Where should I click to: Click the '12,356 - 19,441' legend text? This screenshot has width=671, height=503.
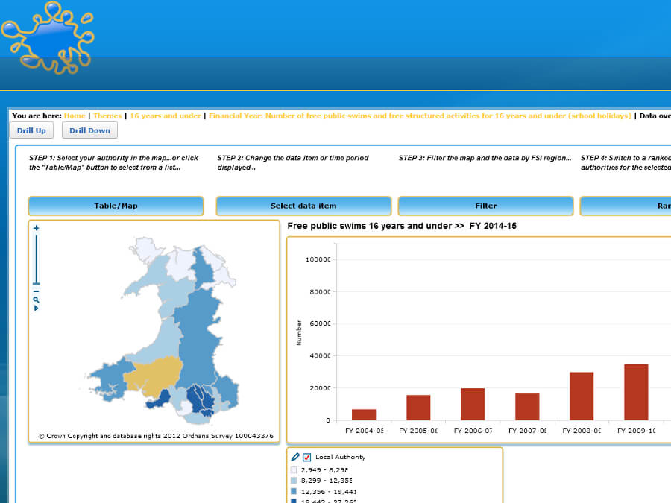tap(328, 492)
